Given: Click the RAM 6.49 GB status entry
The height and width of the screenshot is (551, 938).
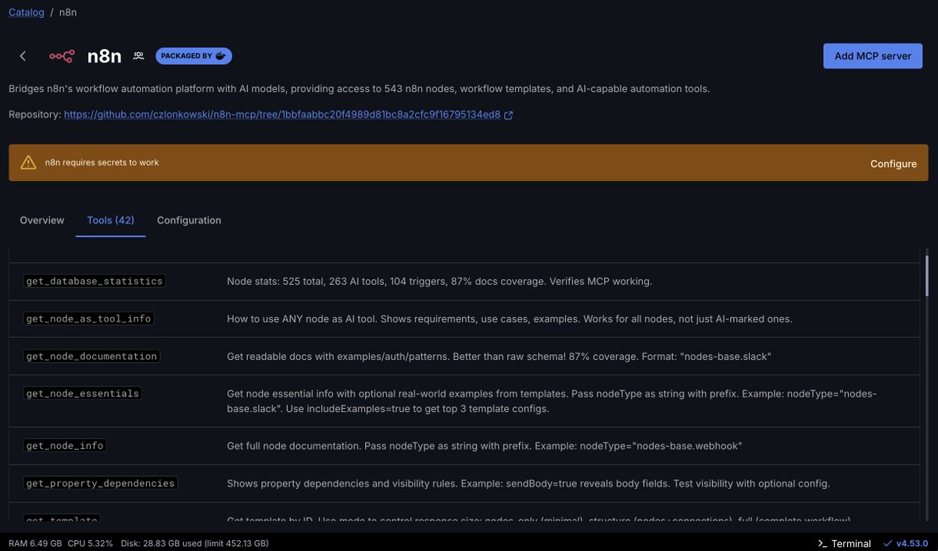Looking at the screenshot, I should pos(35,543).
